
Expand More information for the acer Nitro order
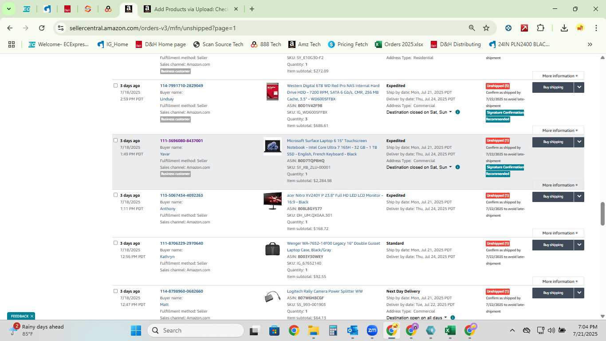click(559, 233)
